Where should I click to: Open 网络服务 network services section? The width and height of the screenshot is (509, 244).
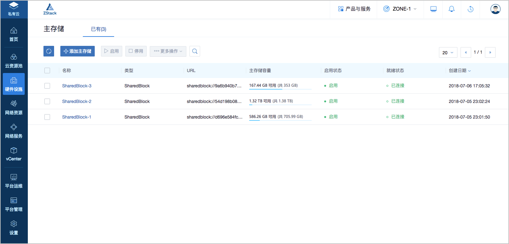point(14,131)
